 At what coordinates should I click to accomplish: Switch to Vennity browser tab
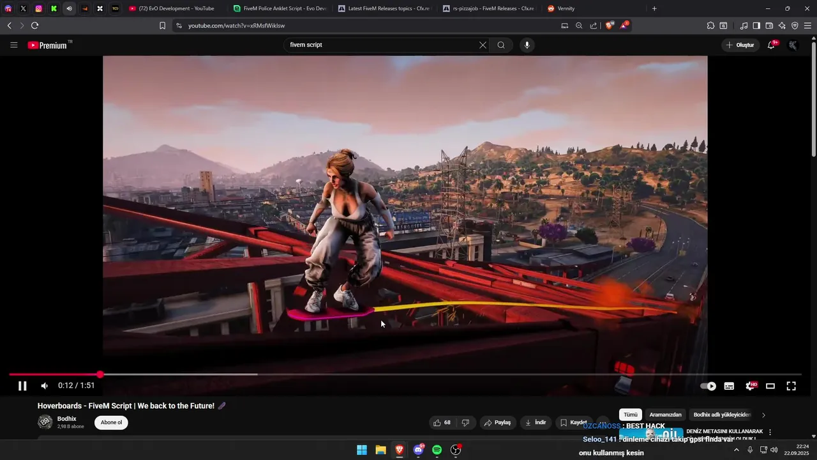coord(594,8)
